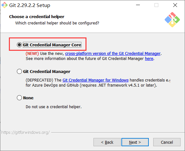Follow the 'here' link for more information
The width and height of the screenshot is (185, 151).
tap(149, 59)
